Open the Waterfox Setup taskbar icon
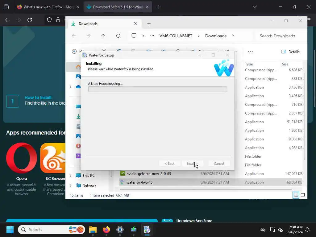The image size is (316, 237). (x=147, y=230)
